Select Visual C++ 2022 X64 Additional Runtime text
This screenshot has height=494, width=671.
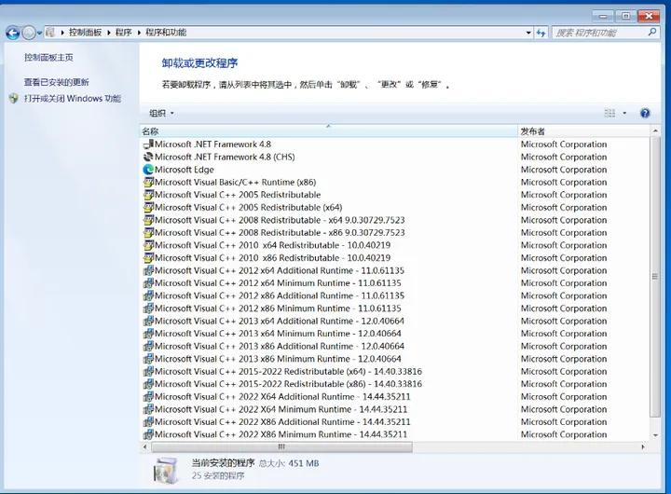pyautogui.click(x=282, y=397)
